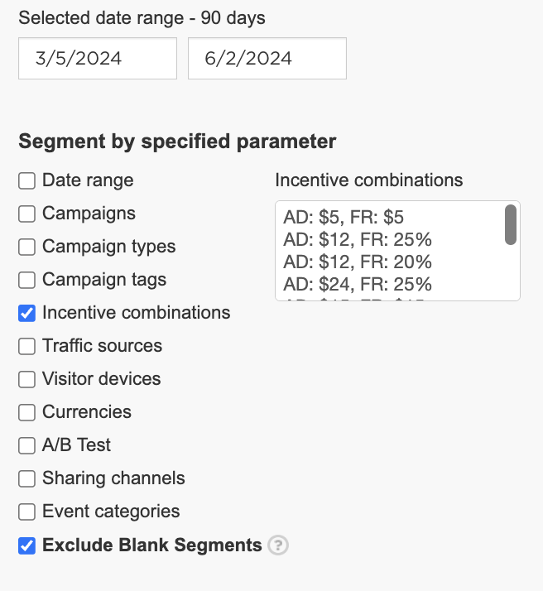Enable the Date range checkbox
The width and height of the screenshot is (543, 591).
[26, 181]
